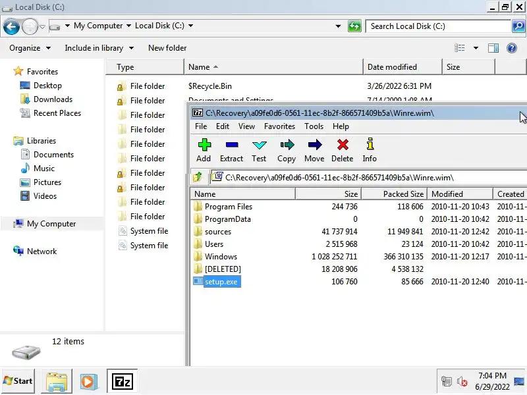Select Desktop in Favorites
Viewport: 527px width, 395px height.
pos(41,86)
